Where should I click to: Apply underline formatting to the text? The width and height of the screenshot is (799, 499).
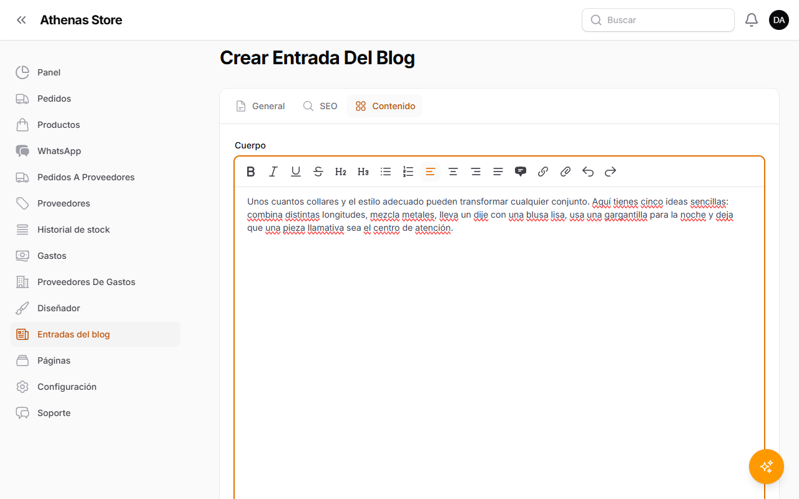click(x=296, y=172)
